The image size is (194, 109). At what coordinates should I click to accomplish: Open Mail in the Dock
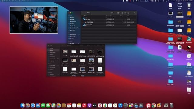click(38, 105)
